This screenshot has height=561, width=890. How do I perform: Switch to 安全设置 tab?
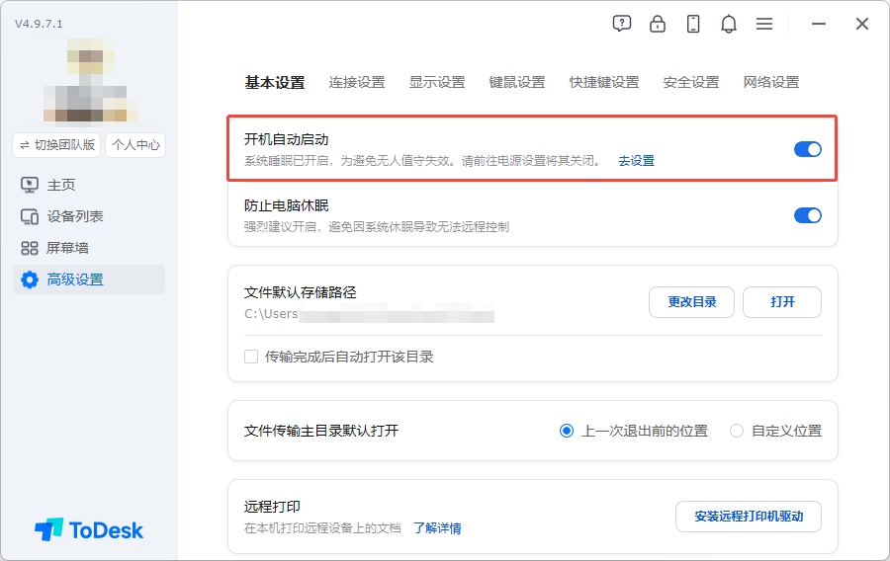[691, 82]
